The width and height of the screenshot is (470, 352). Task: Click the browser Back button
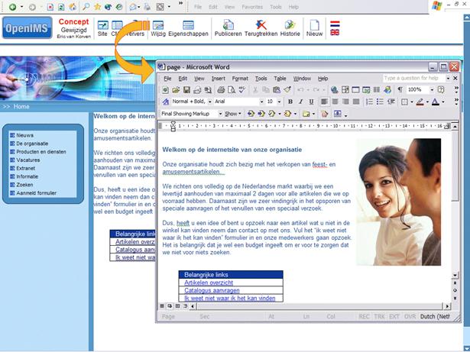pyautogui.click(x=12, y=7)
